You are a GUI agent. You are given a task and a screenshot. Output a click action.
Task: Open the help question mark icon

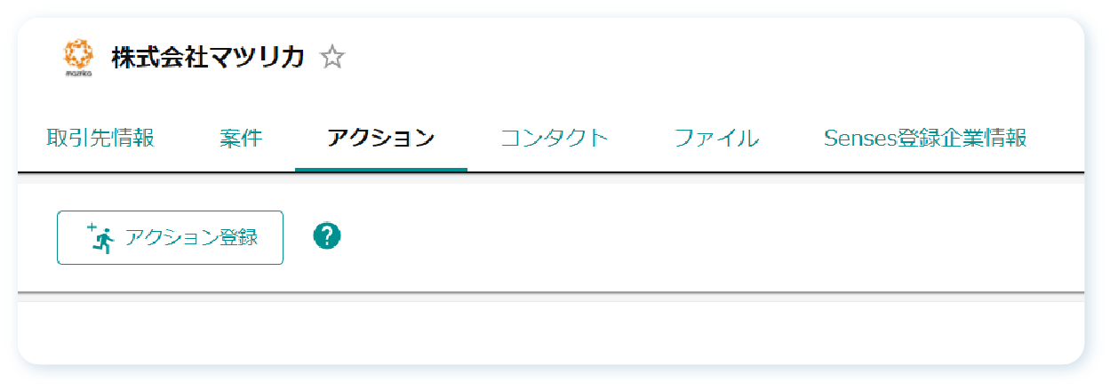tap(327, 236)
